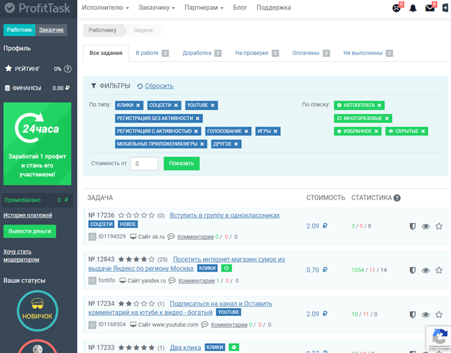Expand the Партнерам dropdown menu
This screenshot has width=451, height=353.
pyautogui.click(x=204, y=8)
